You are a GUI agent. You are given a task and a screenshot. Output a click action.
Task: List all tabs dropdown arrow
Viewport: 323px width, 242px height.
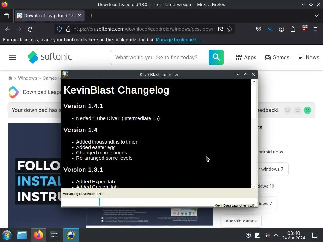(317, 16)
